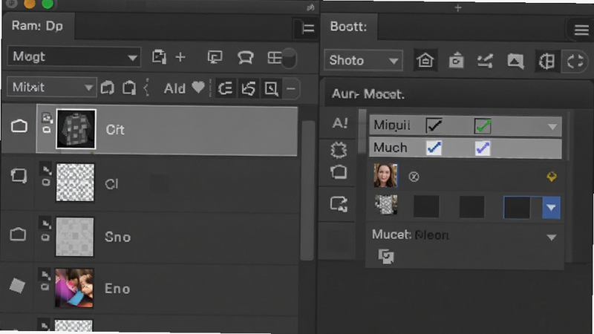The height and width of the screenshot is (334, 594).
Task: Select the shape sidebar icon below the gear
Action: (339, 172)
